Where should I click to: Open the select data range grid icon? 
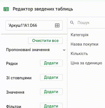[57, 25]
